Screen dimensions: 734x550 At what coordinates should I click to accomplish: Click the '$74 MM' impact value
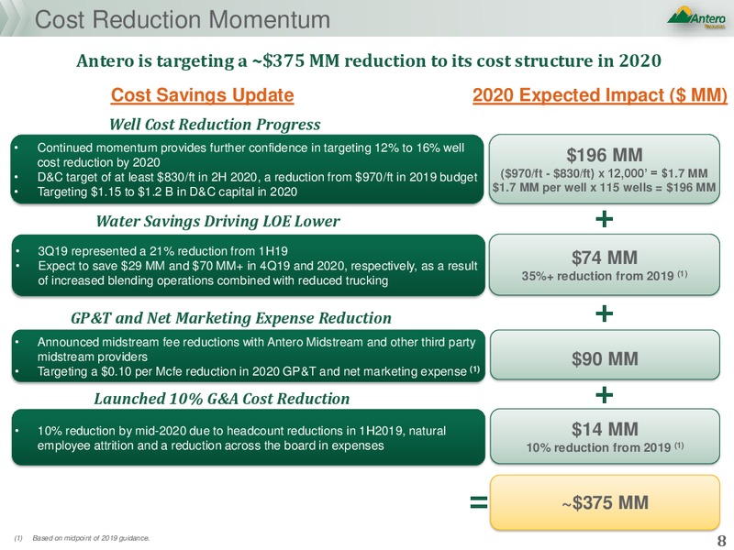(605, 258)
